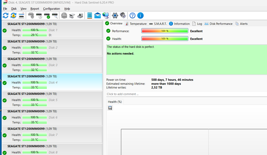
Task: Select Disk 6 SEAGATE ST1200MM0099 entry
Action: coord(52,117)
